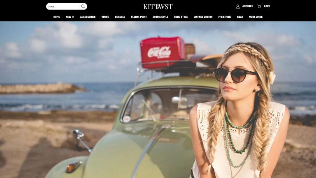316x178 pixels.
Task: Click the KITTWST logo
Action: click(x=158, y=7)
